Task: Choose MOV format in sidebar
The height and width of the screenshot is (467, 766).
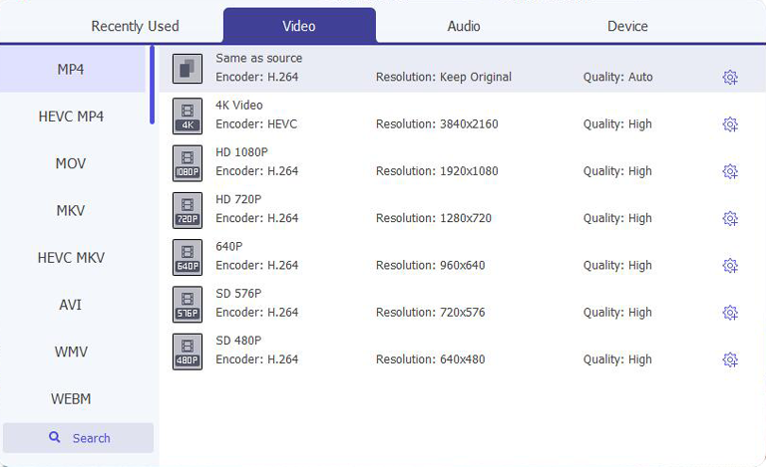Action: [x=73, y=163]
